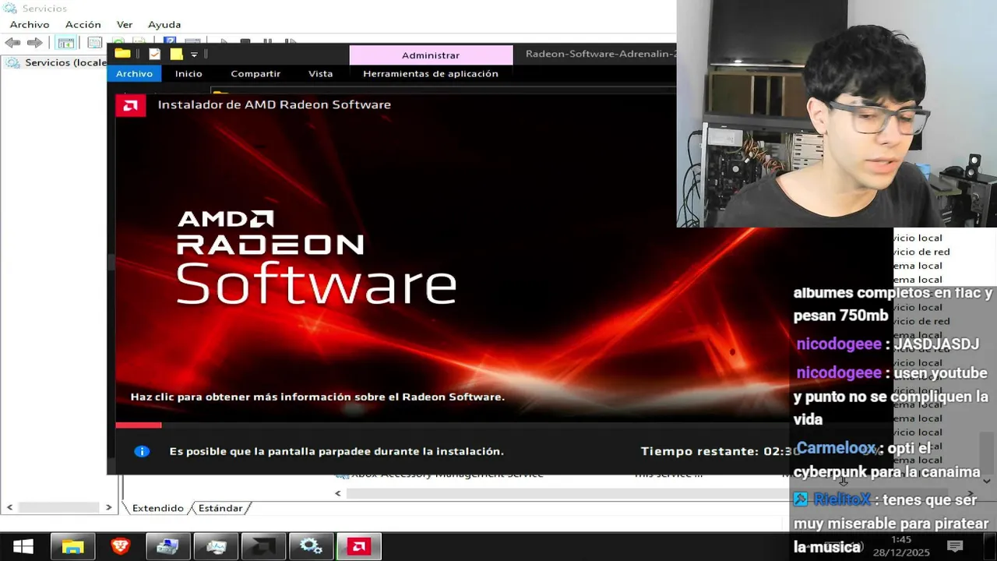This screenshot has height=561, width=997.
Task: Click the folder icon in Explorer title bar
Action: click(123, 54)
